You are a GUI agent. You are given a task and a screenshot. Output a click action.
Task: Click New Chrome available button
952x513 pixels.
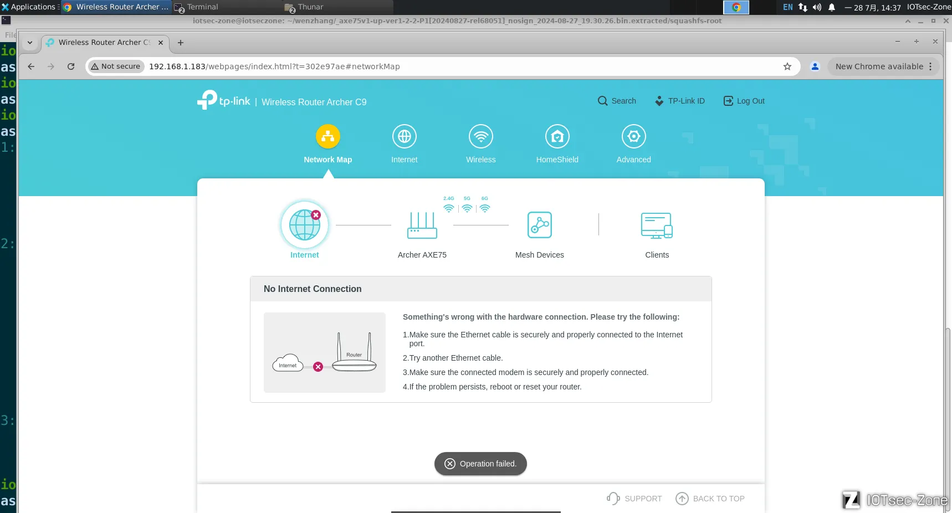click(879, 66)
